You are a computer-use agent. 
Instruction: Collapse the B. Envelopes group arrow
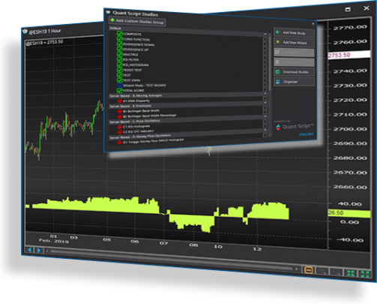265,103
